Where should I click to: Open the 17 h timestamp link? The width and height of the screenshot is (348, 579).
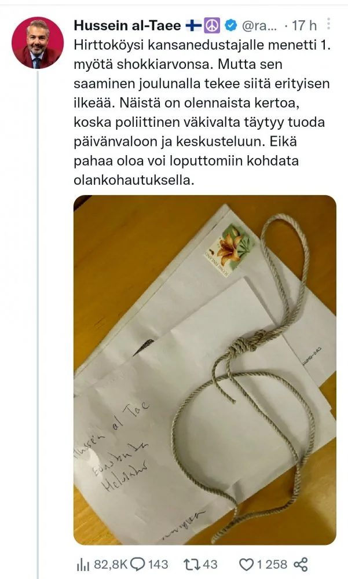click(x=305, y=25)
